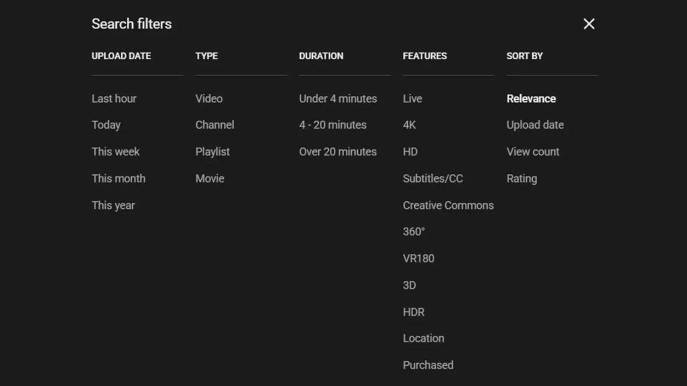The height and width of the screenshot is (386, 687).
Task: Select the Movie type filter
Action: click(x=210, y=178)
